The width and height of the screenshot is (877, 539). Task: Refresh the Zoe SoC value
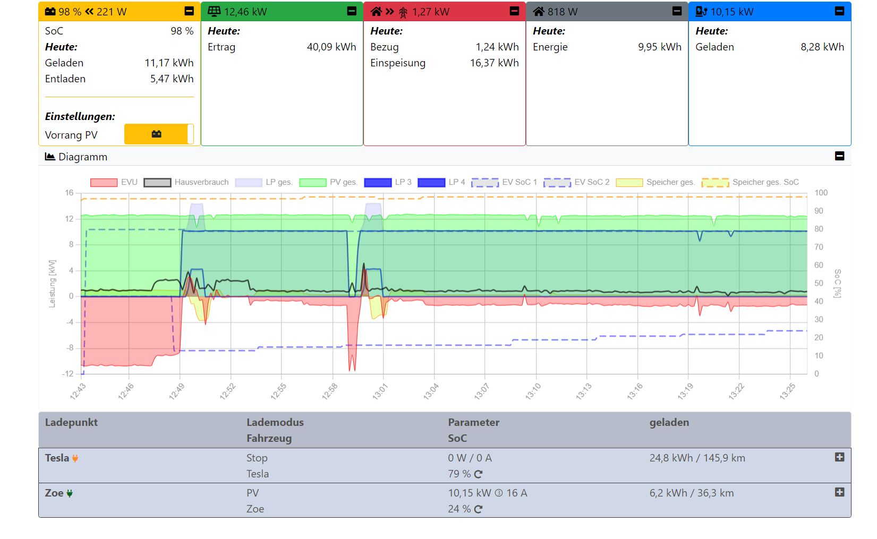[478, 509]
